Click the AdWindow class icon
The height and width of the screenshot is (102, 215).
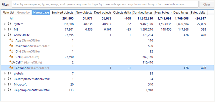pos(11,68)
